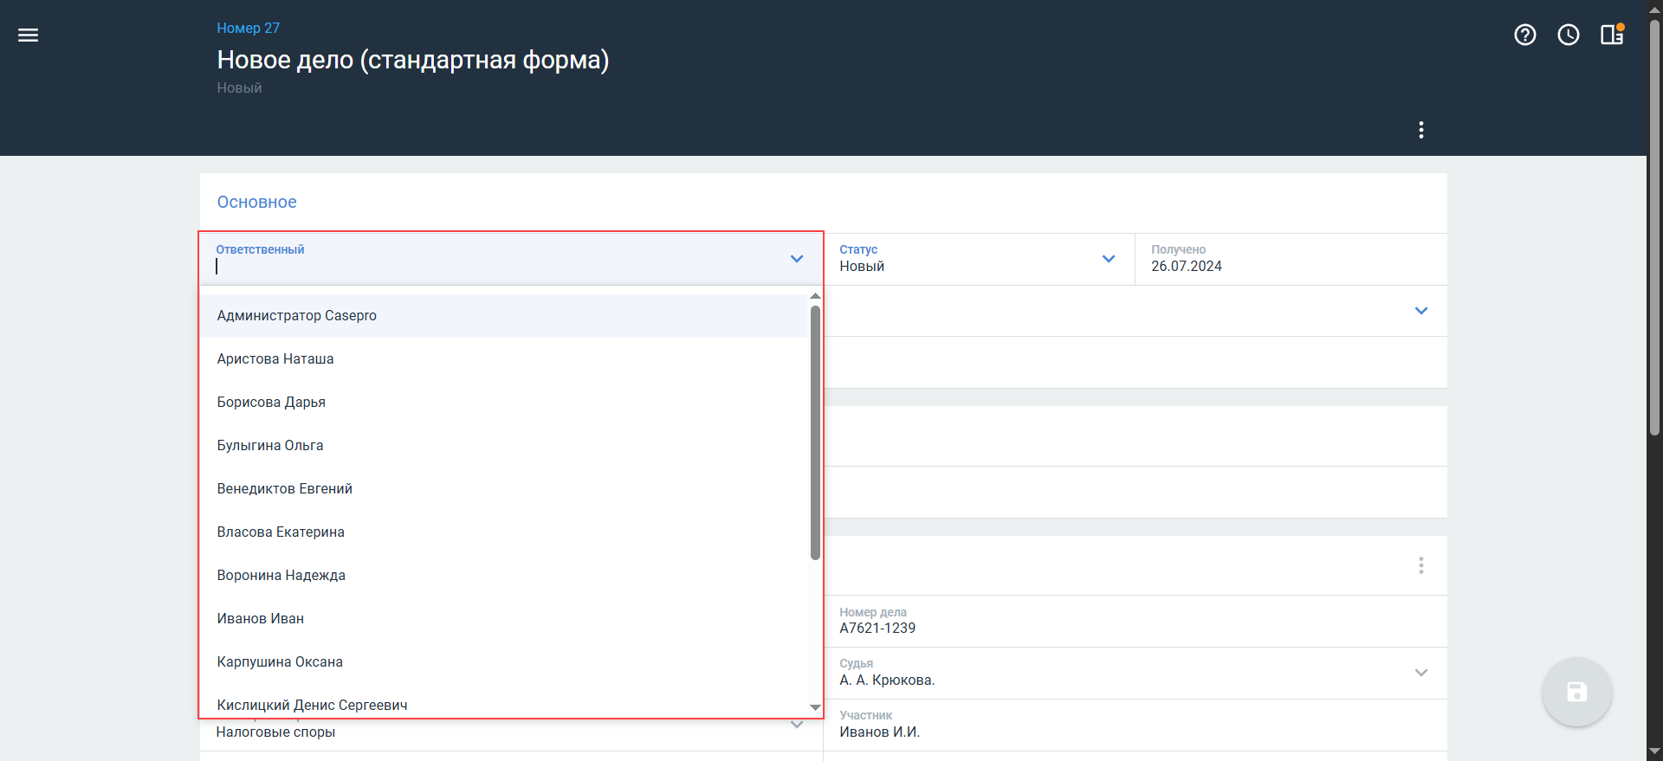Click the help question mark icon

pyautogui.click(x=1525, y=35)
